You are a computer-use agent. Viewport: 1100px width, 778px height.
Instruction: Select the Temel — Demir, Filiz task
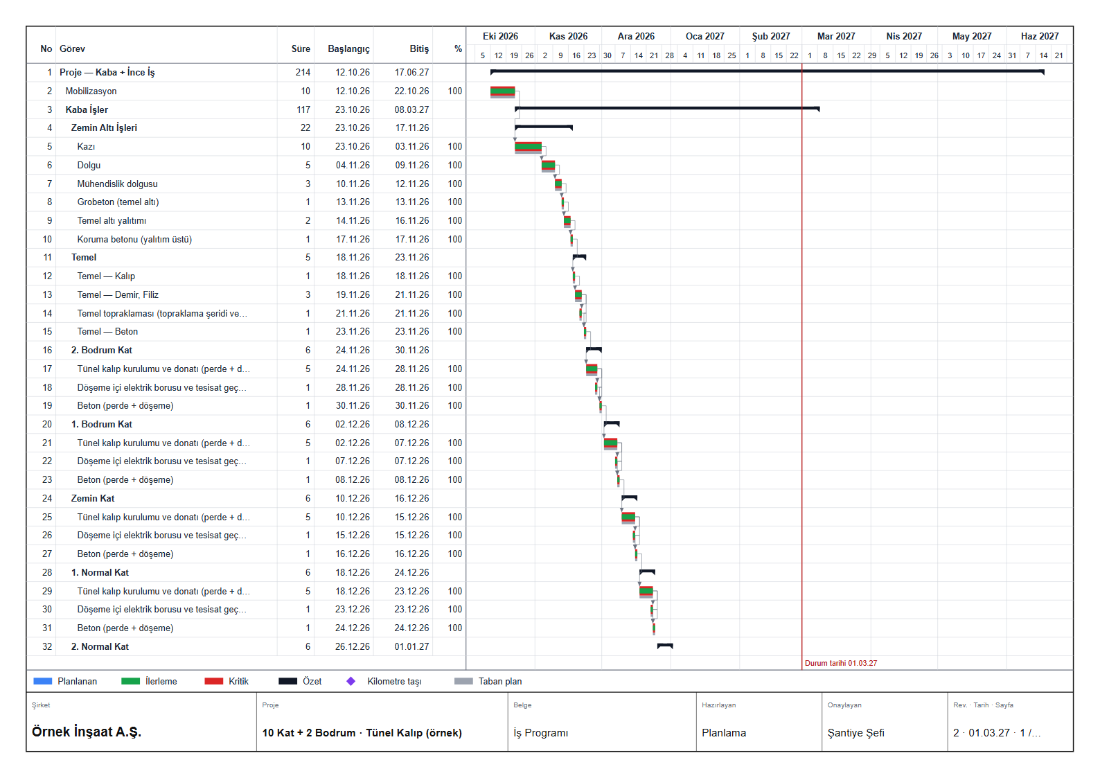(246, 294)
